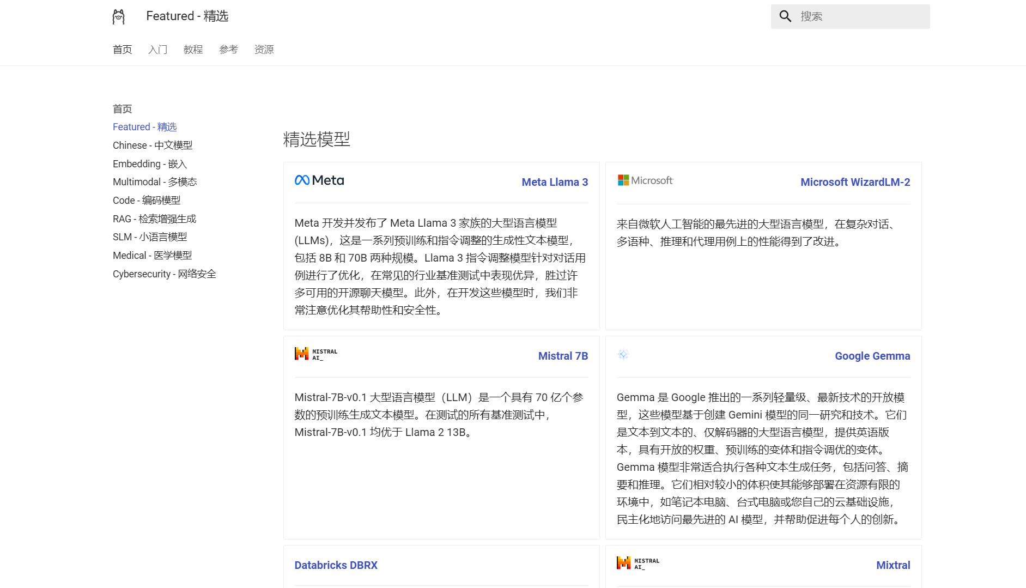
Task: Open the Mistral 7B link
Action: point(563,356)
